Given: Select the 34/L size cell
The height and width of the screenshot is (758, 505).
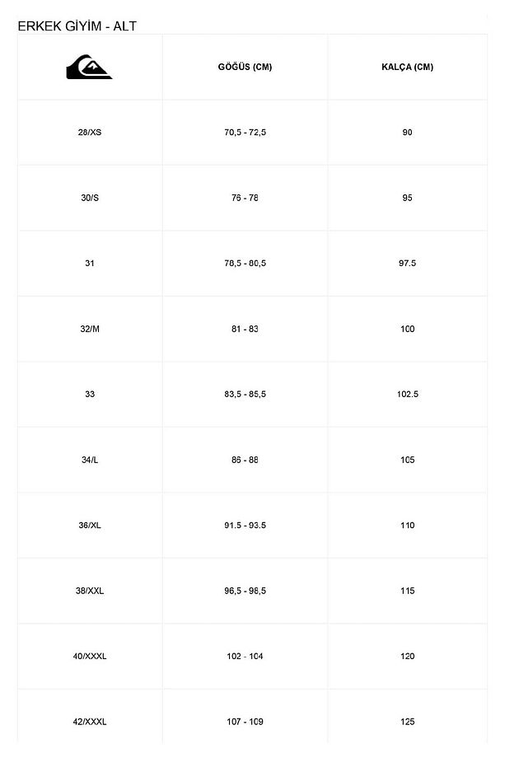Looking at the screenshot, I should [x=90, y=460].
